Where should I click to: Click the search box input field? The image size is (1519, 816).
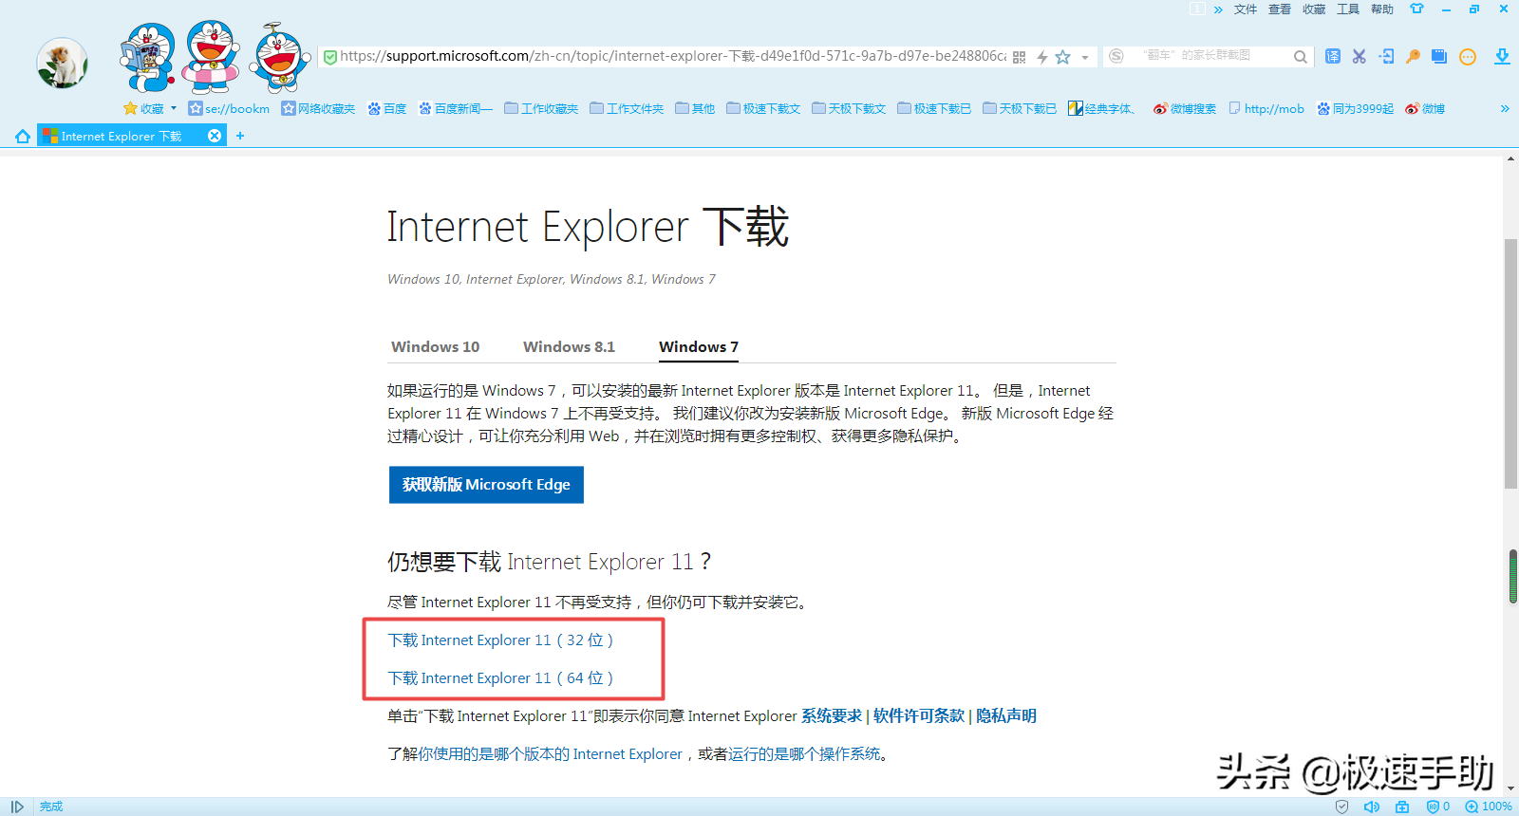tap(1210, 56)
